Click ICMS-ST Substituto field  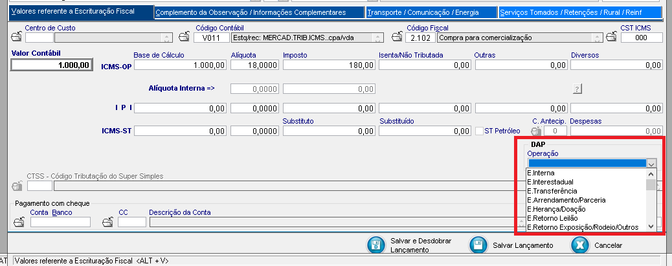click(x=329, y=131)
